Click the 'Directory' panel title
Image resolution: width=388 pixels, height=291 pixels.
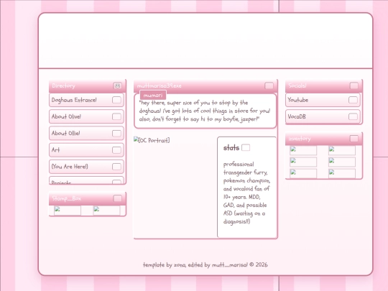click(64, 86)
